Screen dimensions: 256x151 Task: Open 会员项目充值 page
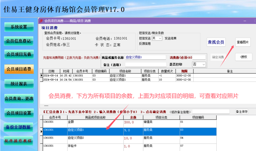point(19,54)
